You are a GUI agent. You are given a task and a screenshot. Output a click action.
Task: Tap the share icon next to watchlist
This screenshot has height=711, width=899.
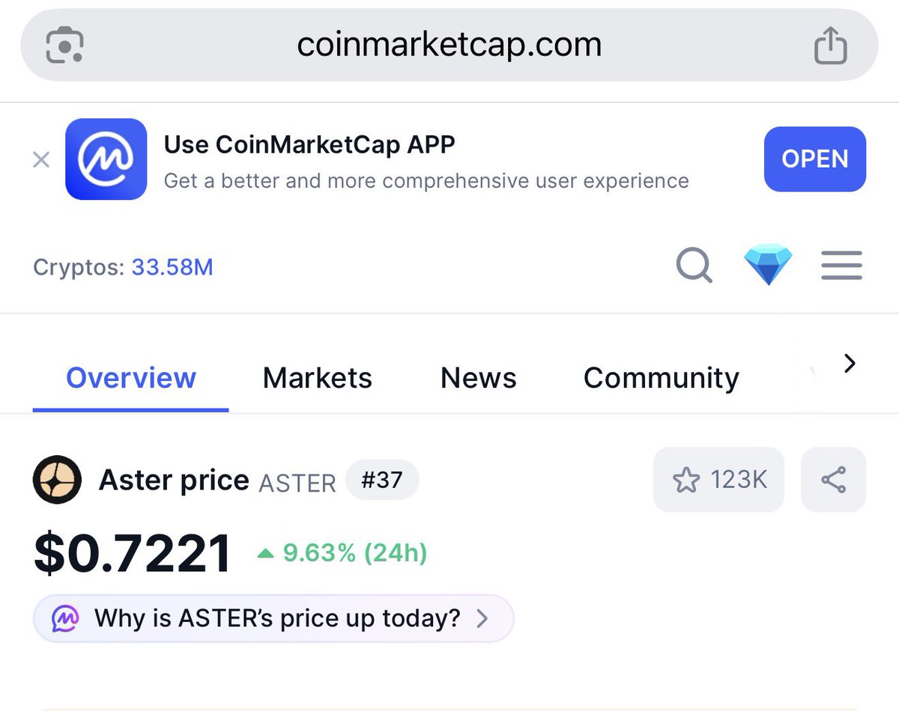pyautogui.click(x=833, y=480)
